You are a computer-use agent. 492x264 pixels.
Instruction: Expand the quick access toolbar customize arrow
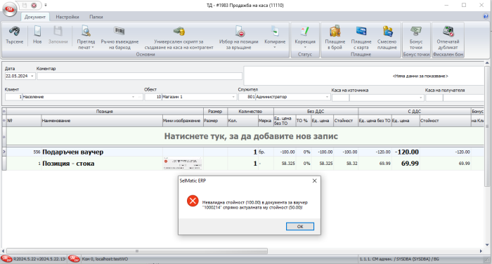click(46, 6)
